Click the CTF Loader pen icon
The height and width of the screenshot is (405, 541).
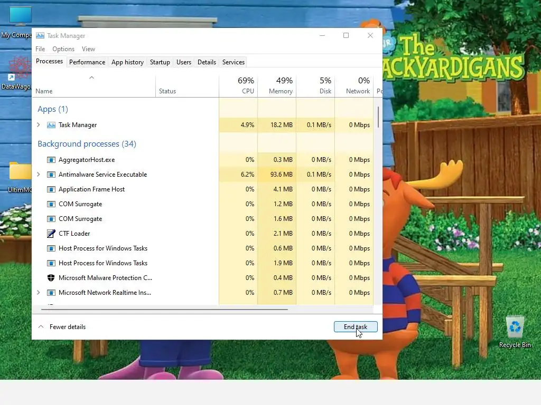pyautogui.click(x=51, y=234)
